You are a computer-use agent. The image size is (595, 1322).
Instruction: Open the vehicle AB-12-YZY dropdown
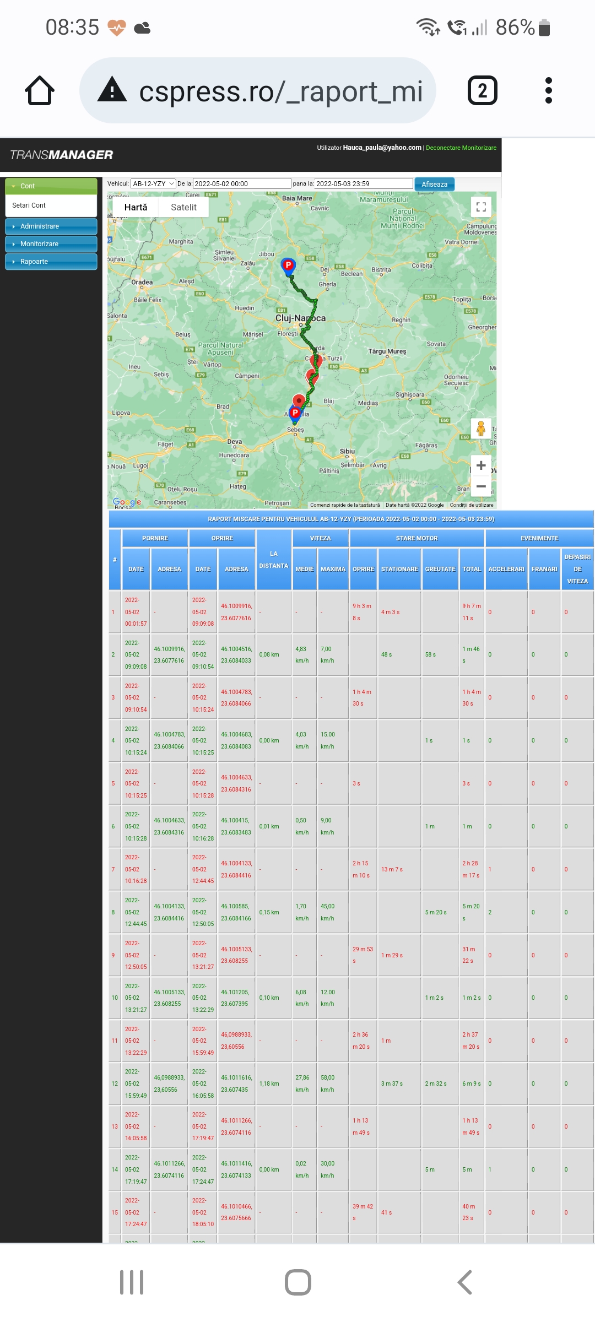(x=153, y=184)
